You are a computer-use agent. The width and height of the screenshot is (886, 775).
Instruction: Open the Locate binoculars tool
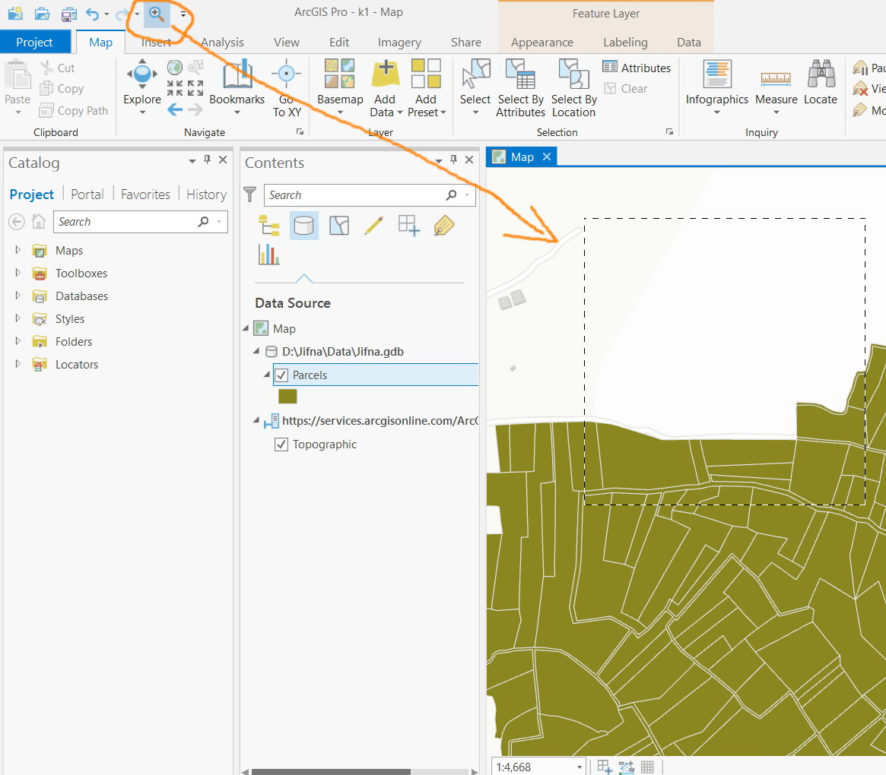click(x=821, y=82)
